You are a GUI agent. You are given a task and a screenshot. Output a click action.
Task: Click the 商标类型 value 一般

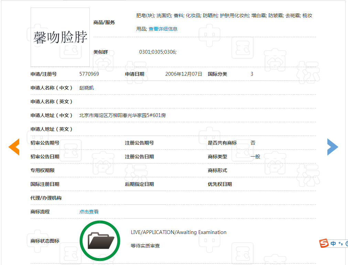coord(255,157)
